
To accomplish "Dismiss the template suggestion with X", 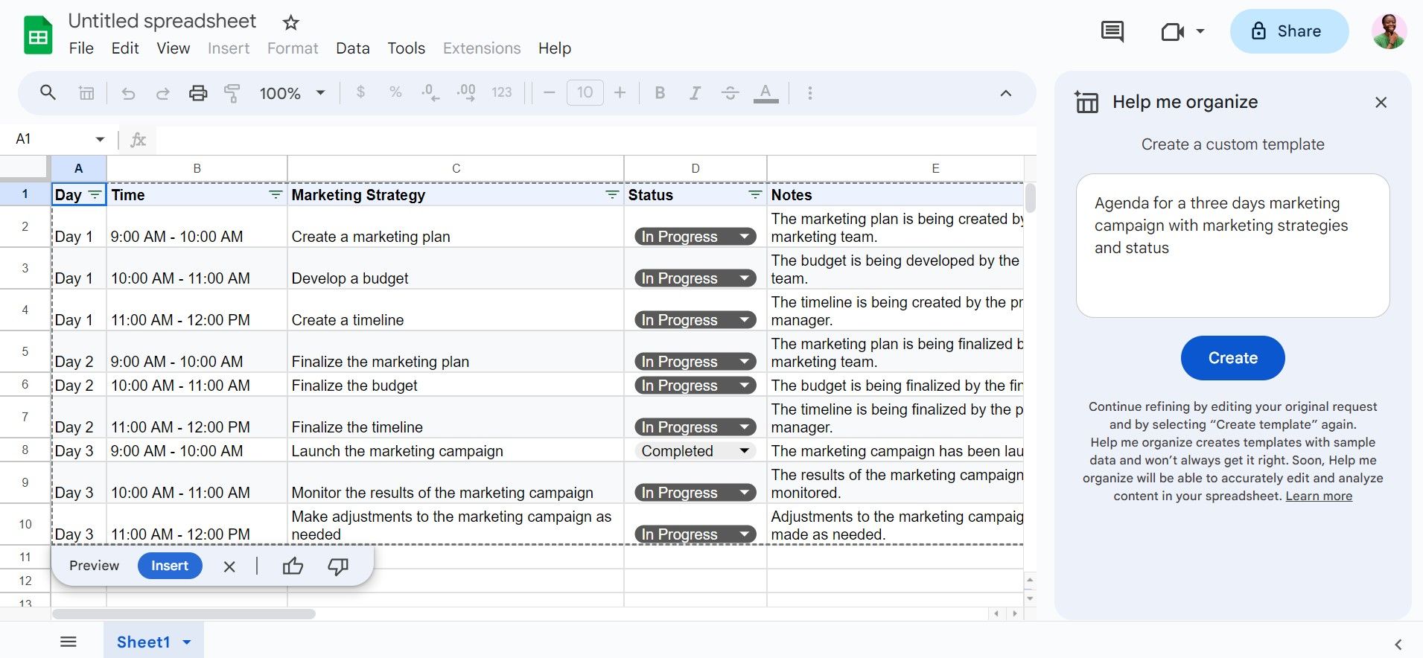I will pyautogui.click(x=229, y=566).
